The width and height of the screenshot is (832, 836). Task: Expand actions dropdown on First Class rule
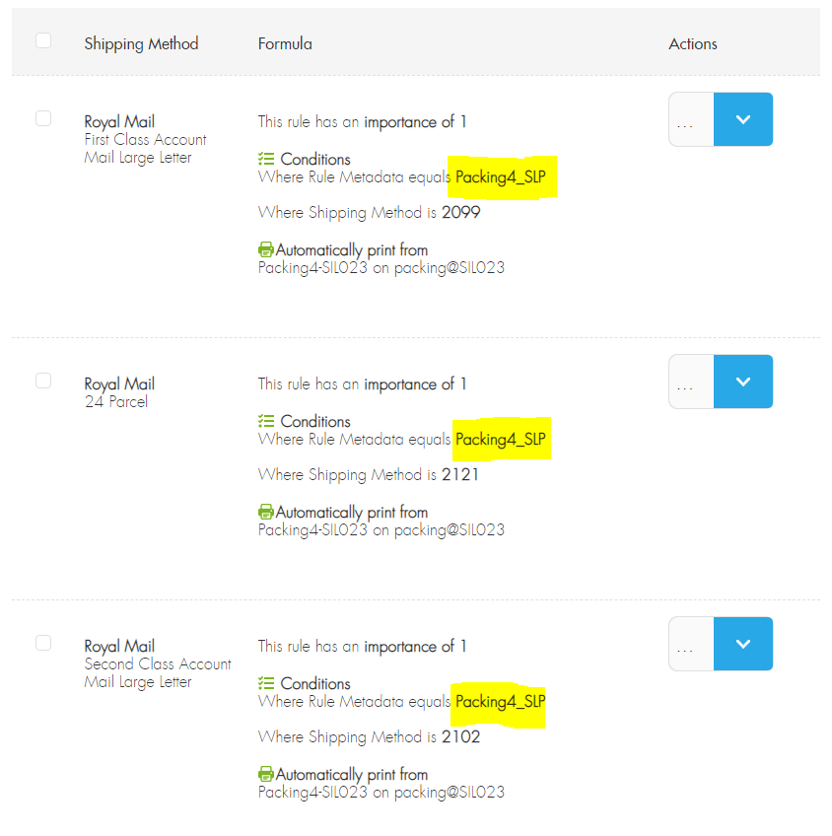pyautogui.click(x=743, y=119)
